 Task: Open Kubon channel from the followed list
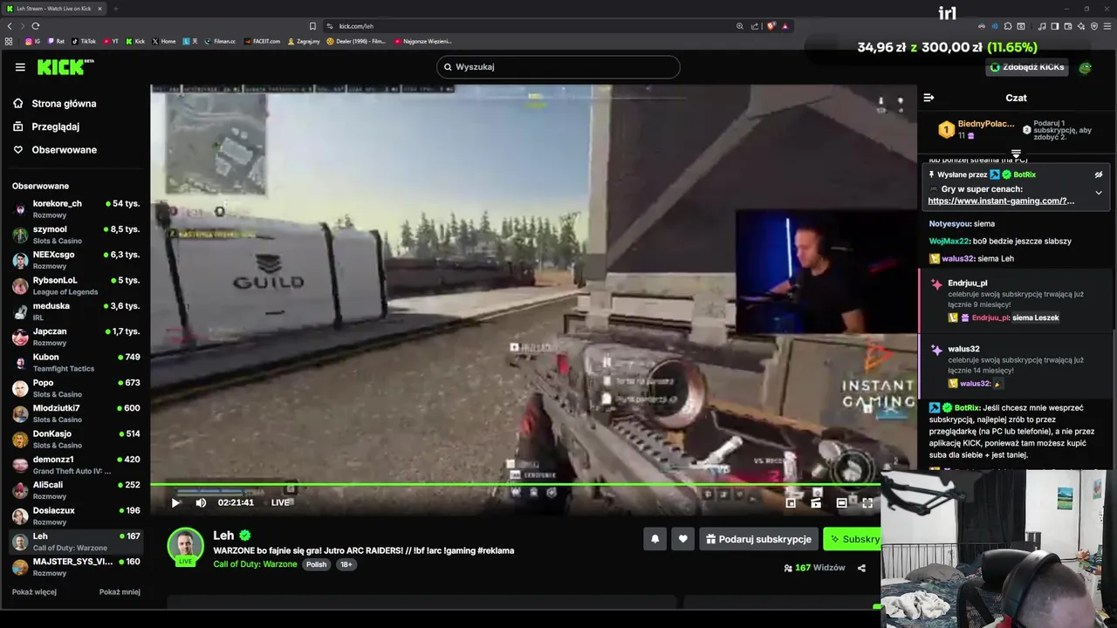pyautogui.click(x=75, y=362)
